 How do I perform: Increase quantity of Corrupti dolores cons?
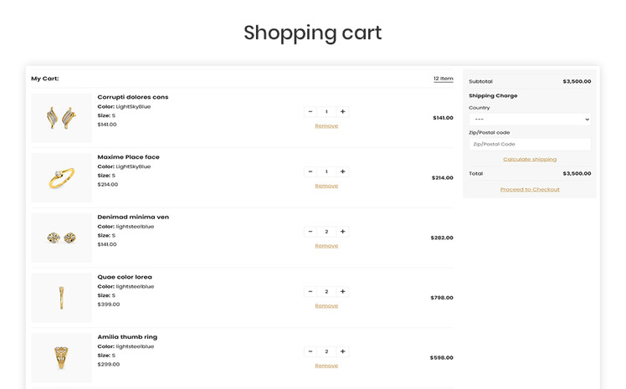point(342,112)
